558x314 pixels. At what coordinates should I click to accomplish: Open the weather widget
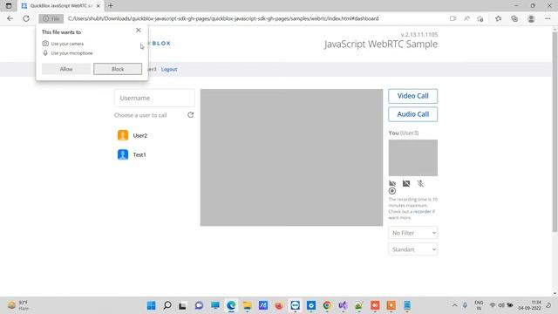[x=17, y=305]
